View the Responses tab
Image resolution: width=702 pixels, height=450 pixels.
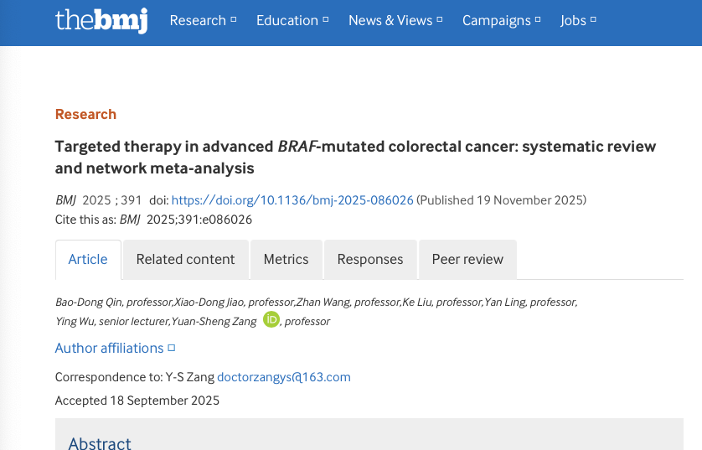pos(370,259)
